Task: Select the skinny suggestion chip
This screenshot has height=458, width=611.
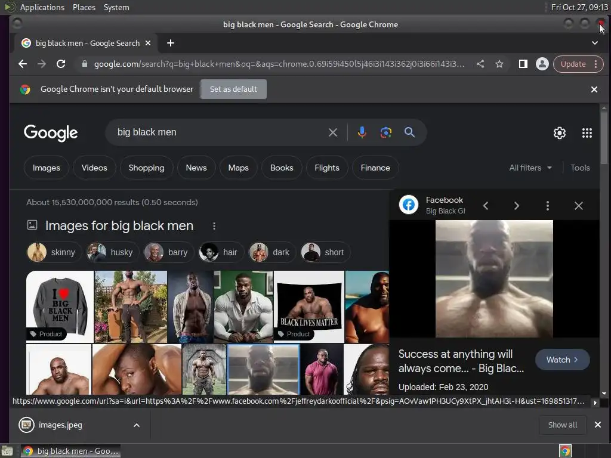Action: pyautogui.click(x=53, y=252)
